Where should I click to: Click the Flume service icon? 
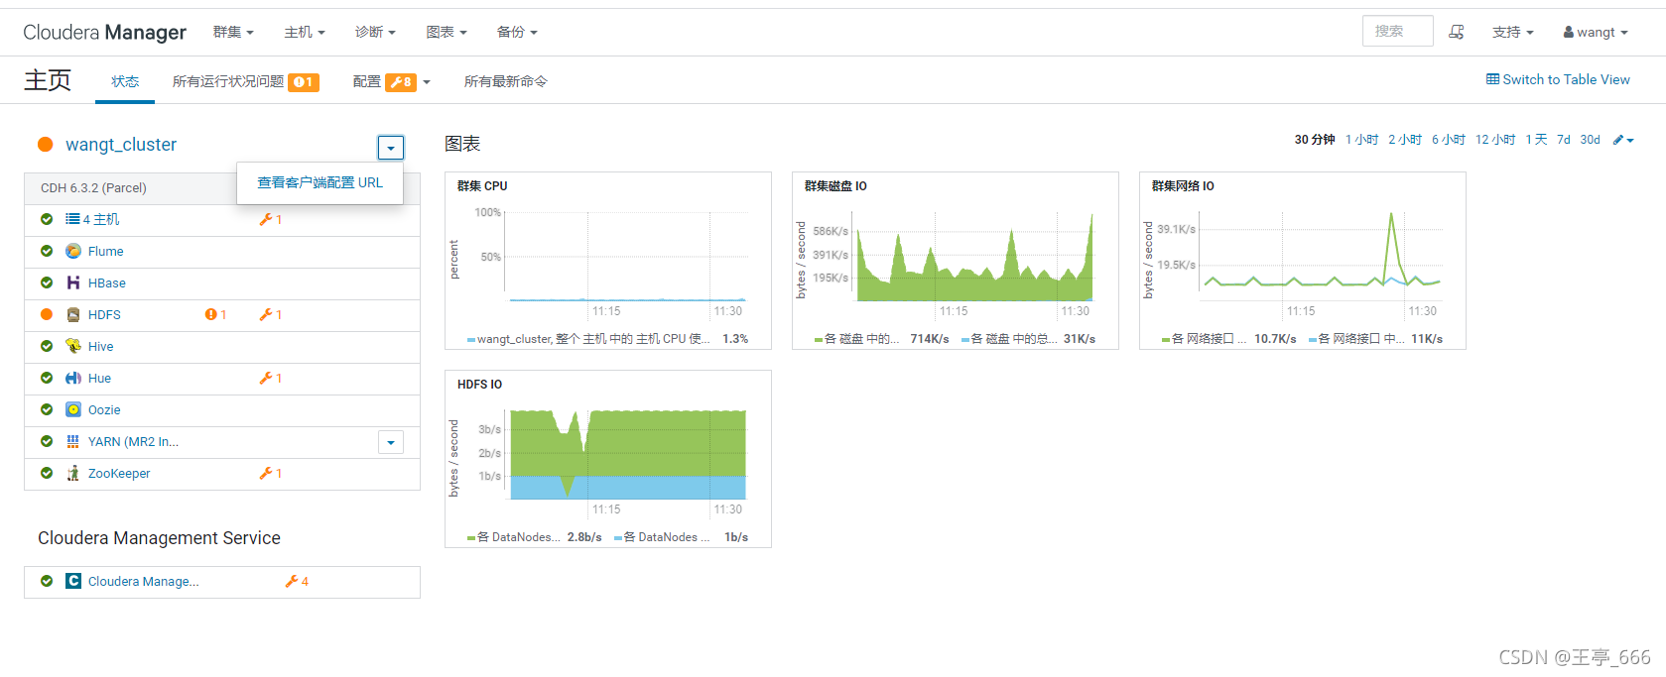(73, 251)
